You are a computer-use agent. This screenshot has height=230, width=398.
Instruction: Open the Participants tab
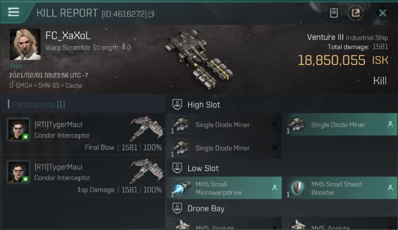(36, 104)
